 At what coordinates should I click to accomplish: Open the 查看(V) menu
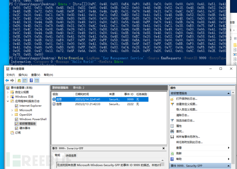click(x=36, y=75)
